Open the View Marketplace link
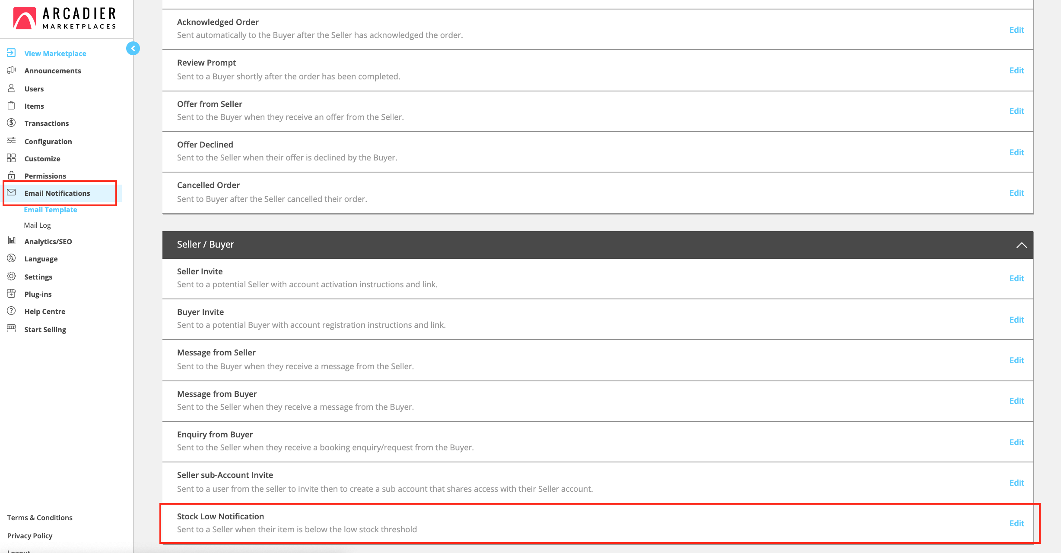This screenshot has width=1061, height=553. click(x=55, y=53)
